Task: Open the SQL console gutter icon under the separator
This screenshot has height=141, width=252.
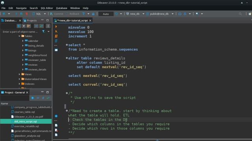Action: click(56, 50)
